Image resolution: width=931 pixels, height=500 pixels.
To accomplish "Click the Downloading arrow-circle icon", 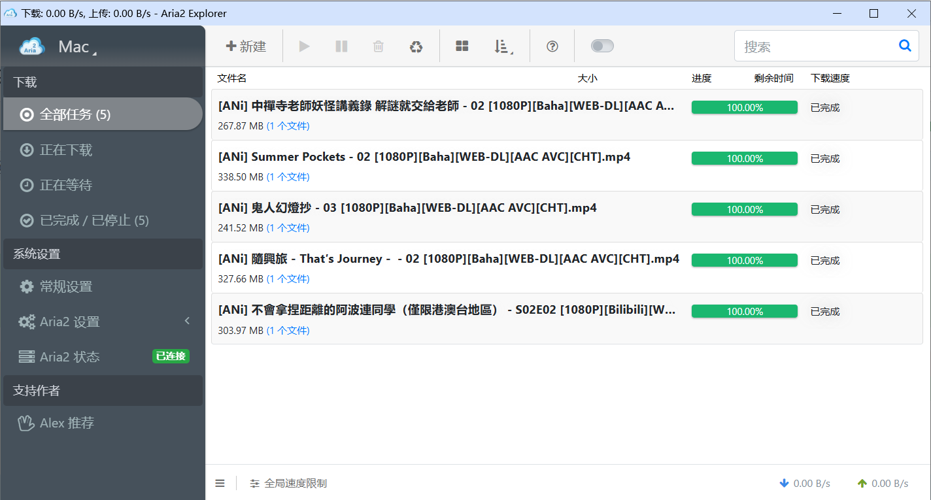I will pyautogui.click(x=27, y=150).
